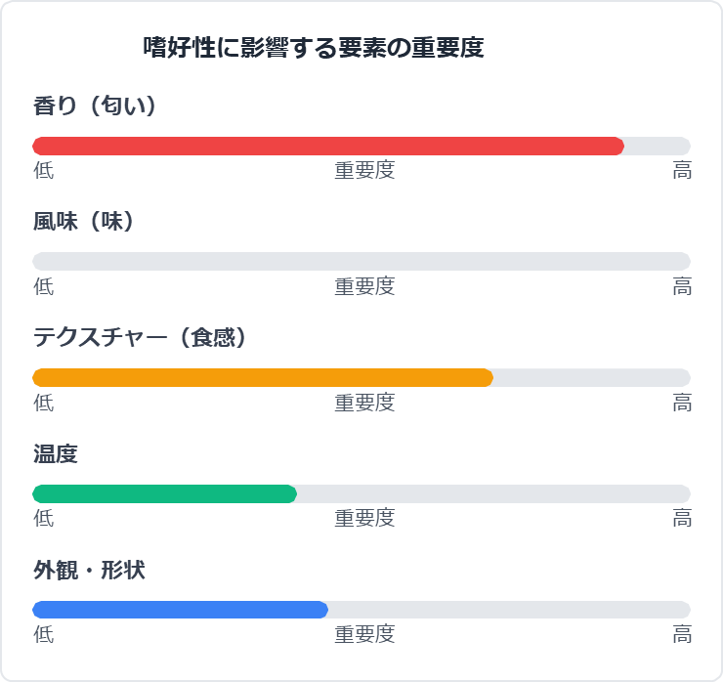Click the orange テクスチャー（食感）slider bar

pos(263,377)
